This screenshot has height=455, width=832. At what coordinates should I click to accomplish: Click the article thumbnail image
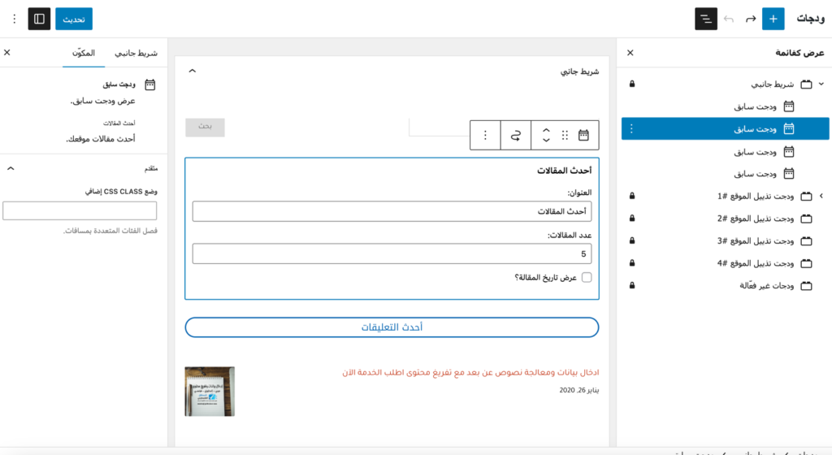pos(210,392)
